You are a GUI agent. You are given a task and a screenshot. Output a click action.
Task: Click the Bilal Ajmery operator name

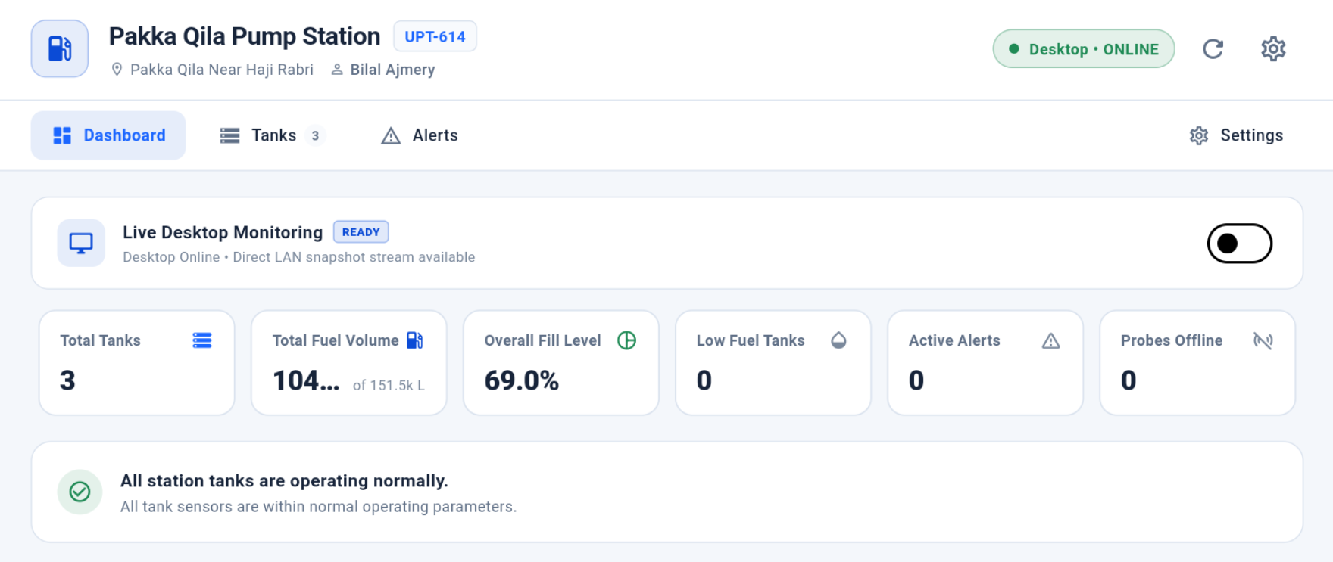(x=392, y=70)
